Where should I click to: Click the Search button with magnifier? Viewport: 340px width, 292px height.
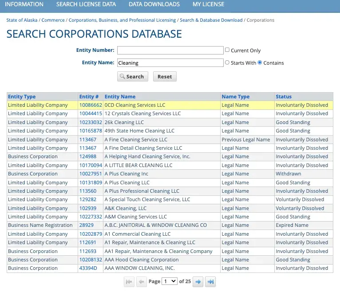point(132,77)
